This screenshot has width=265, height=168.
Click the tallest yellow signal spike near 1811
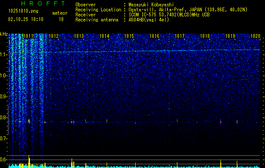[29, 161]
